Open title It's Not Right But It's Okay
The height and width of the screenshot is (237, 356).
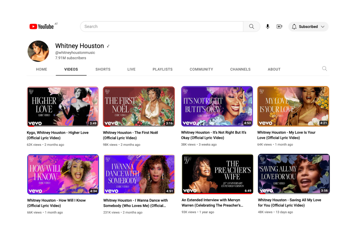[x=214, y=135]
